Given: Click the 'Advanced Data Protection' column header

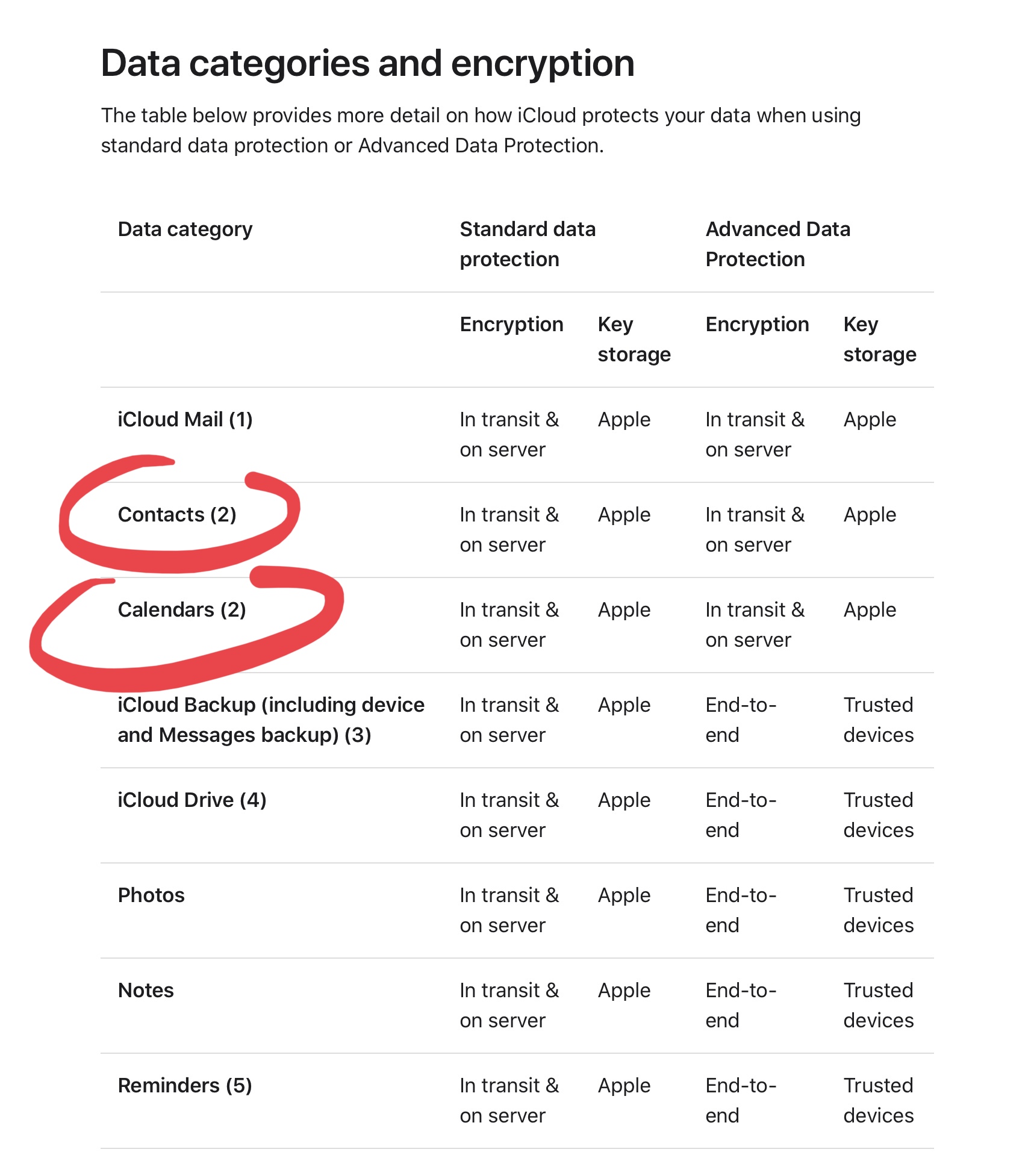Looking at the screenshot, I should tap(778, 244).
